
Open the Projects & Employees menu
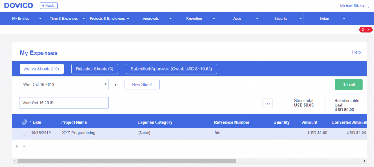(x=108, y=19)
